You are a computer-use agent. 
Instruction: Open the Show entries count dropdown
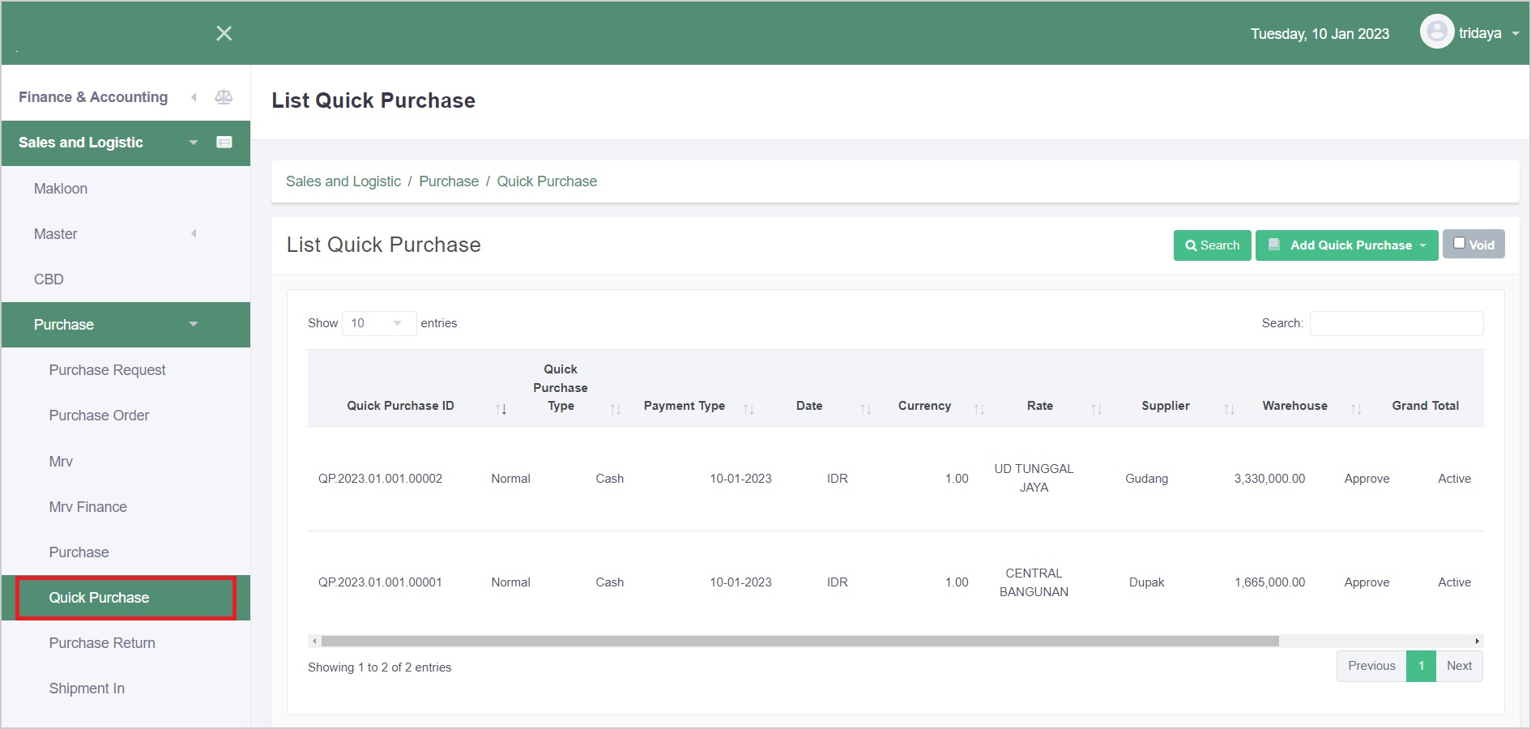point(378,323)
